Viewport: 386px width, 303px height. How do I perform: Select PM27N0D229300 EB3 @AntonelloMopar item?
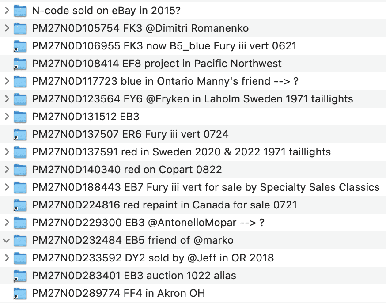click(x=148, y=223)
